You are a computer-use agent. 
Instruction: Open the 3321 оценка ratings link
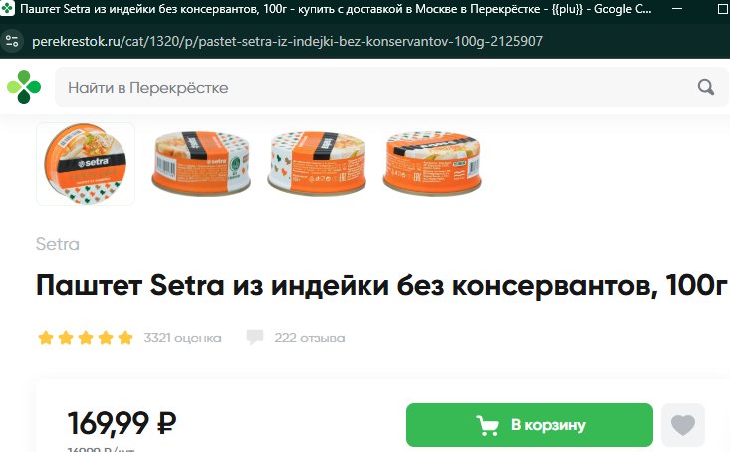tap(182, 338)
